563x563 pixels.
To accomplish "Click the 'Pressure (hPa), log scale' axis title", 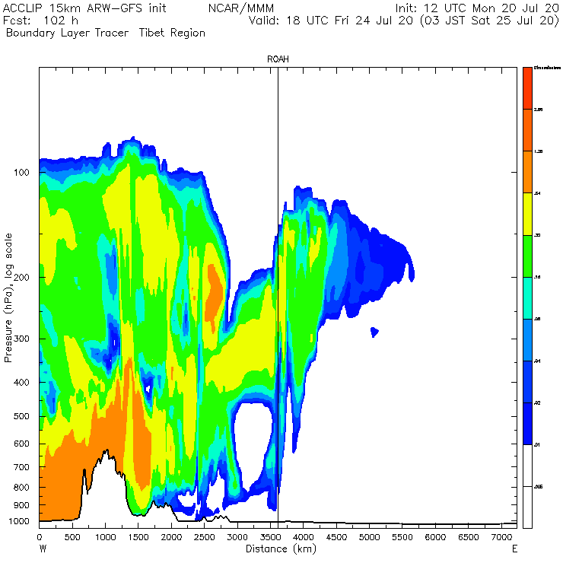I will pyautogui.click(x=8, y=297).
